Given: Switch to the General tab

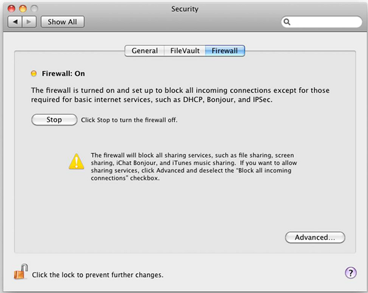Looking at the screenshot, I should [145, 51].
